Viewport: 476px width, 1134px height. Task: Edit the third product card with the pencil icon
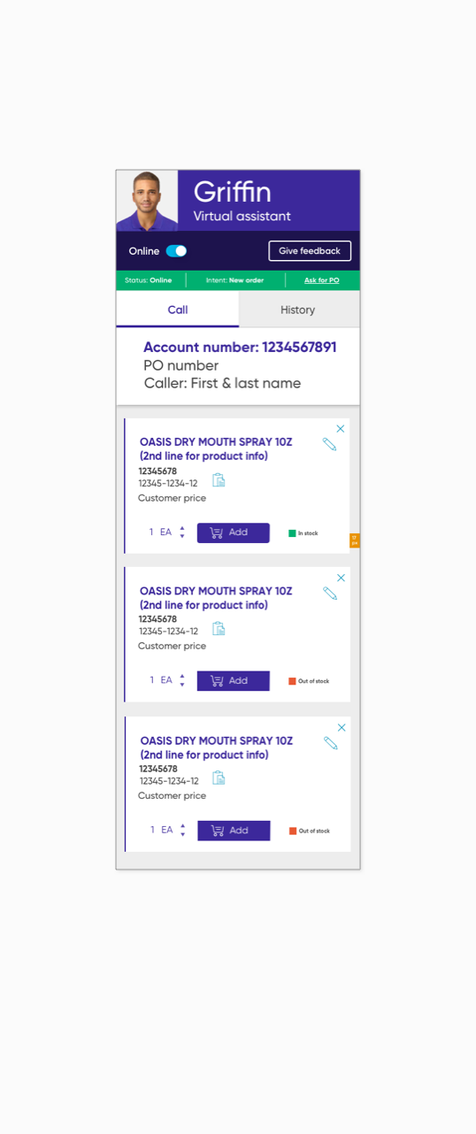point(331,743)
